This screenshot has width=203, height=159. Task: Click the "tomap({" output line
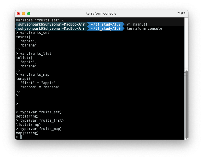coord(23,79)
